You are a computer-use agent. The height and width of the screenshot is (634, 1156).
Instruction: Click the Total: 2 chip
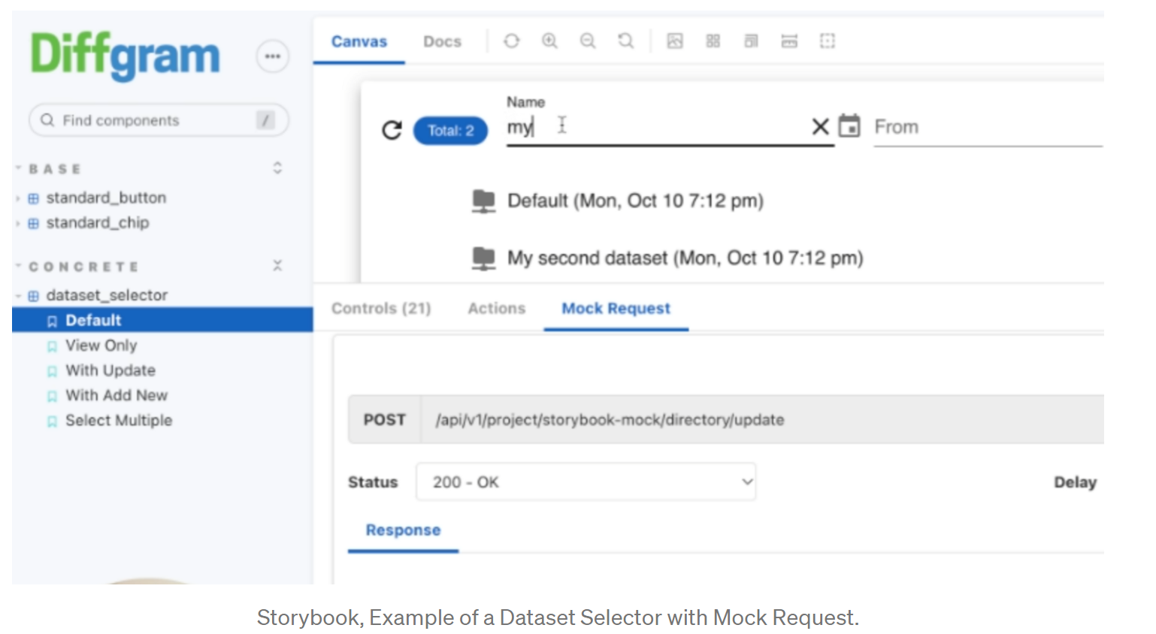(450, 131)
